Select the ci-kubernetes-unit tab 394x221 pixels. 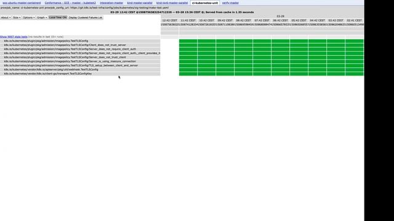pyautogui.click(x=205, y=3)
